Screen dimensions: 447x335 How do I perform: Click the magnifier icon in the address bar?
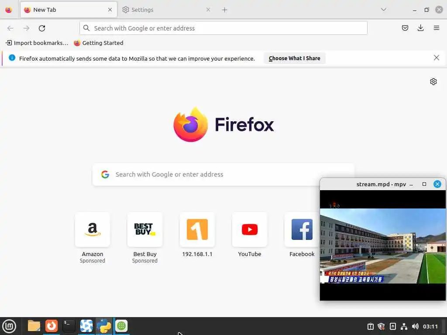coord(86,28)
